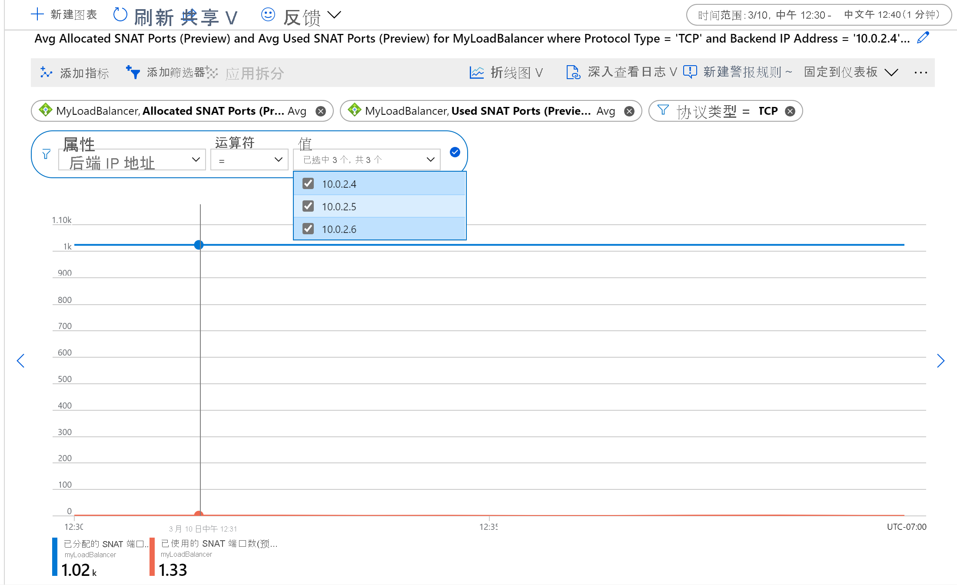
Task: Click the line chart type icon
Action: [477, 72]
